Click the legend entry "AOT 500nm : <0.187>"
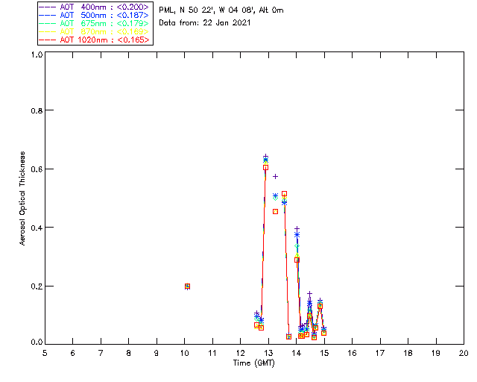Image resolution: width=477 pixels, height=382 pixels. click(95, 15)
